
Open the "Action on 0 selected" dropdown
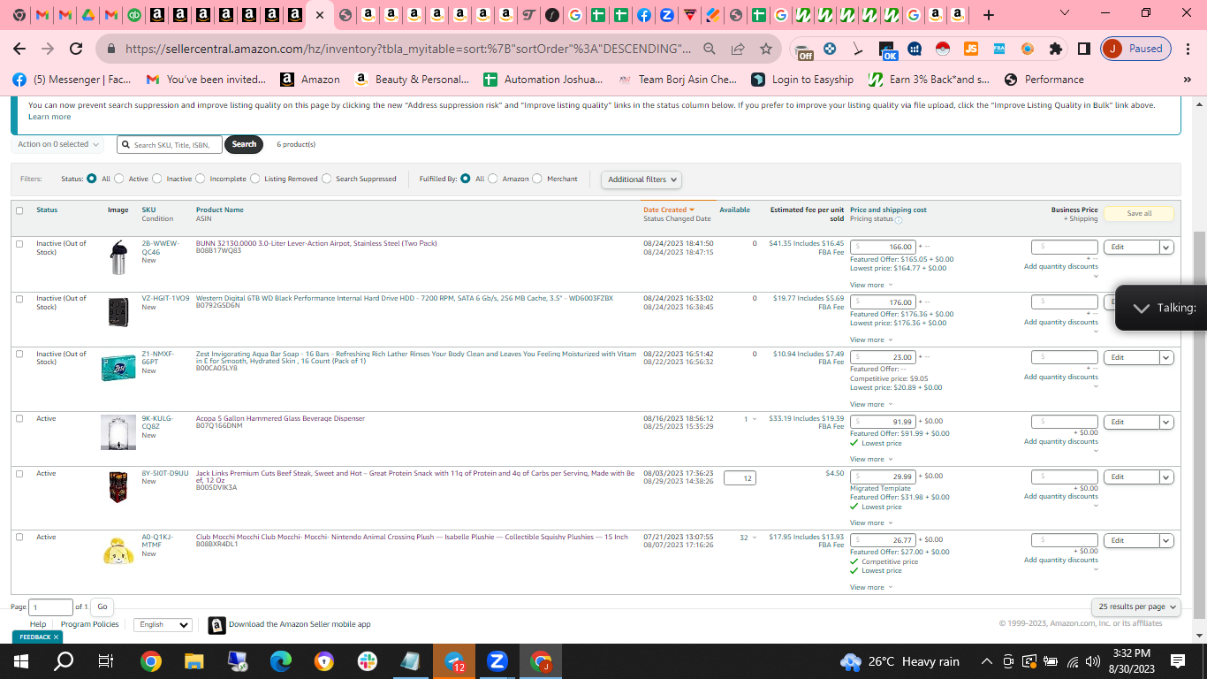tap(58, 144)
